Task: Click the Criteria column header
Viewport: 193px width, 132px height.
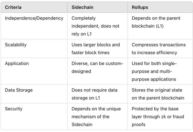Action: tap(13, 7)
